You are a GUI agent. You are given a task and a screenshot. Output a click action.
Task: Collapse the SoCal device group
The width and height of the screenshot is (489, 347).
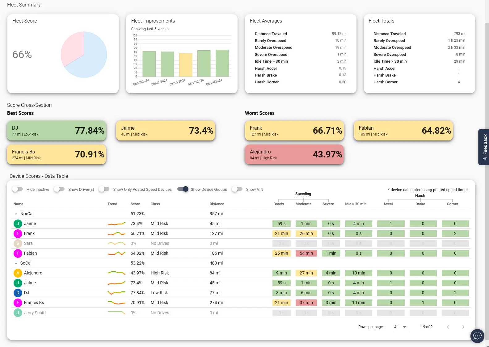[16, 263]
